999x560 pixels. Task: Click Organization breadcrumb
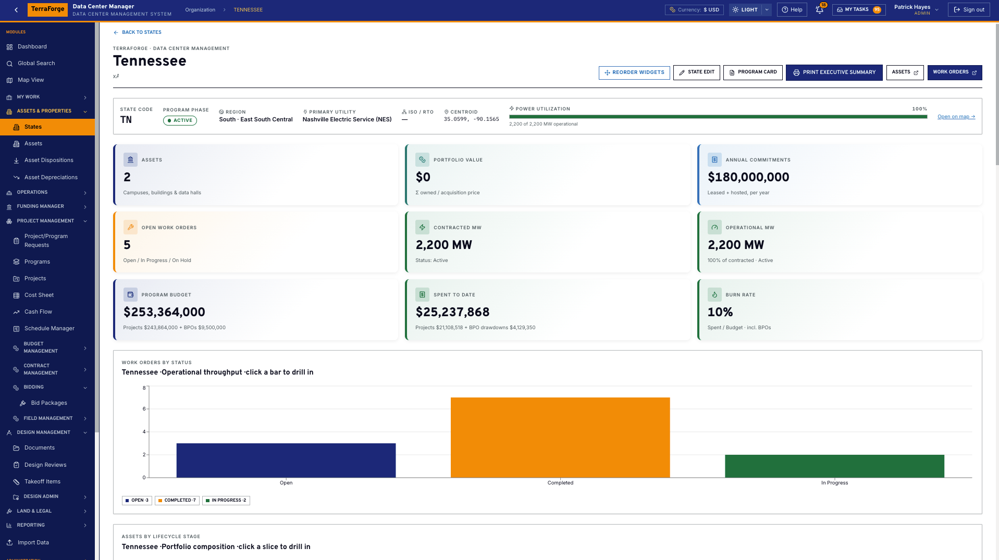(x=200, y=10)
